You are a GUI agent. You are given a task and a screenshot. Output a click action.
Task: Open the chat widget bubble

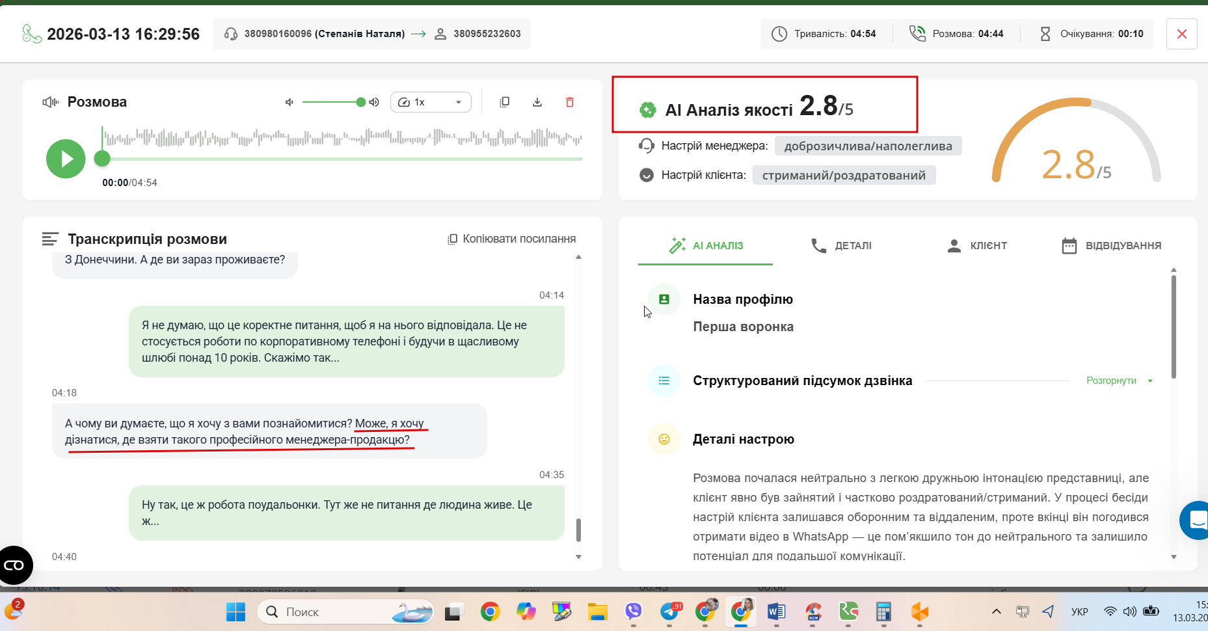tap(1196, 520)
